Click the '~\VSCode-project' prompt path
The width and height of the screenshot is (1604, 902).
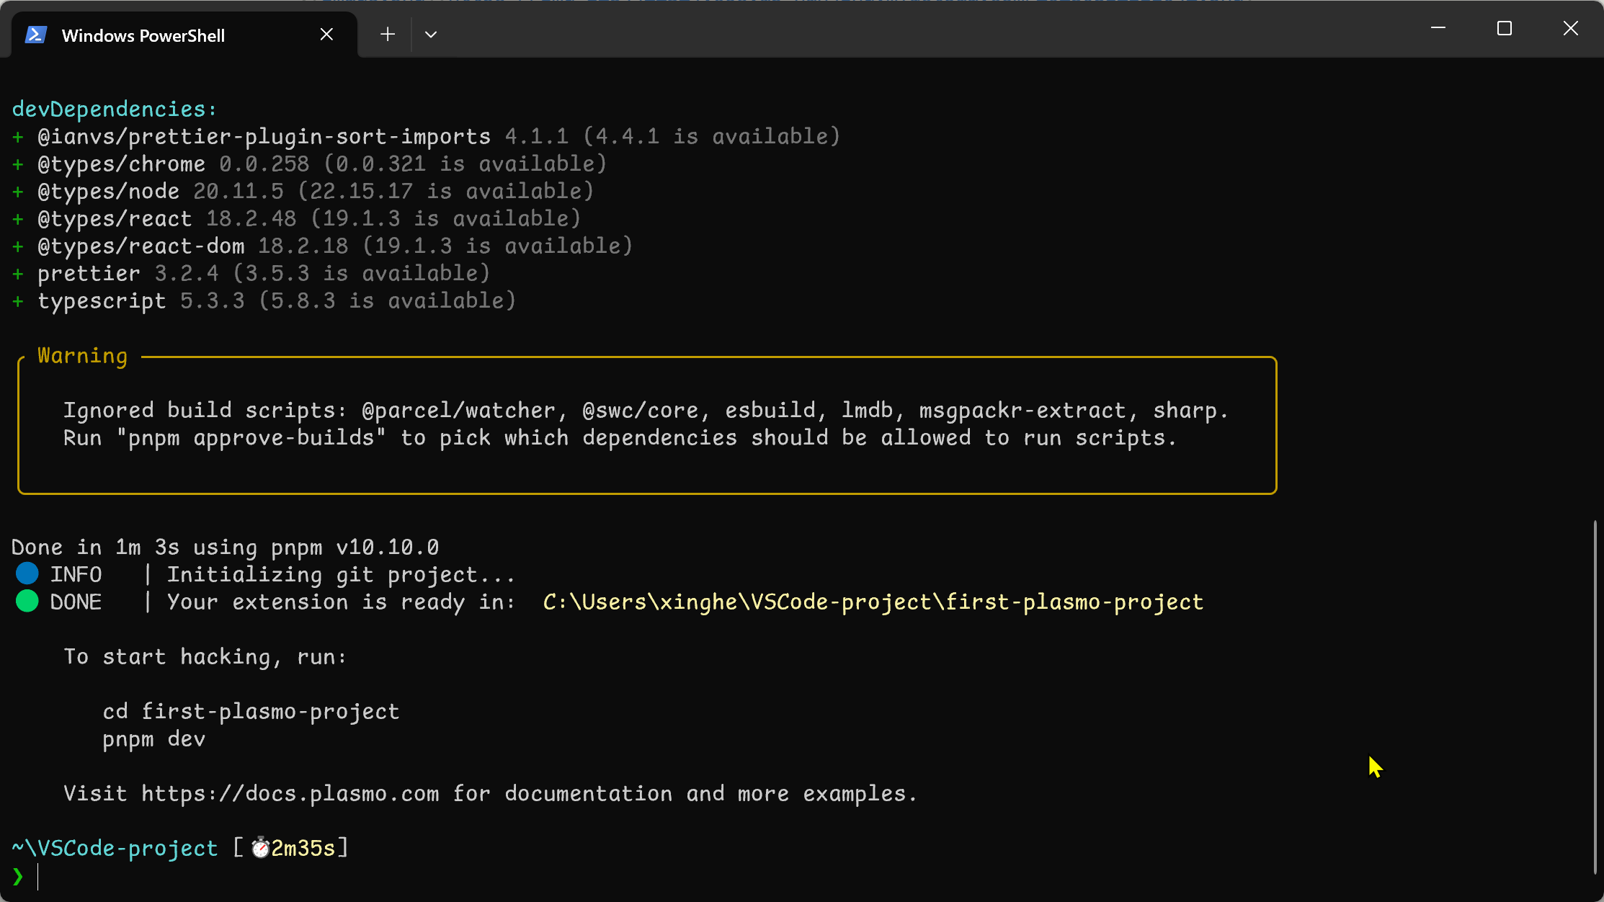pyautogui.click(x=115, y=848)
